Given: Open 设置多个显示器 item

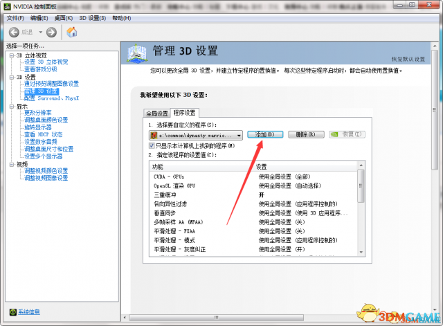Looking at the screenshot, I should [x=43, y=156].
